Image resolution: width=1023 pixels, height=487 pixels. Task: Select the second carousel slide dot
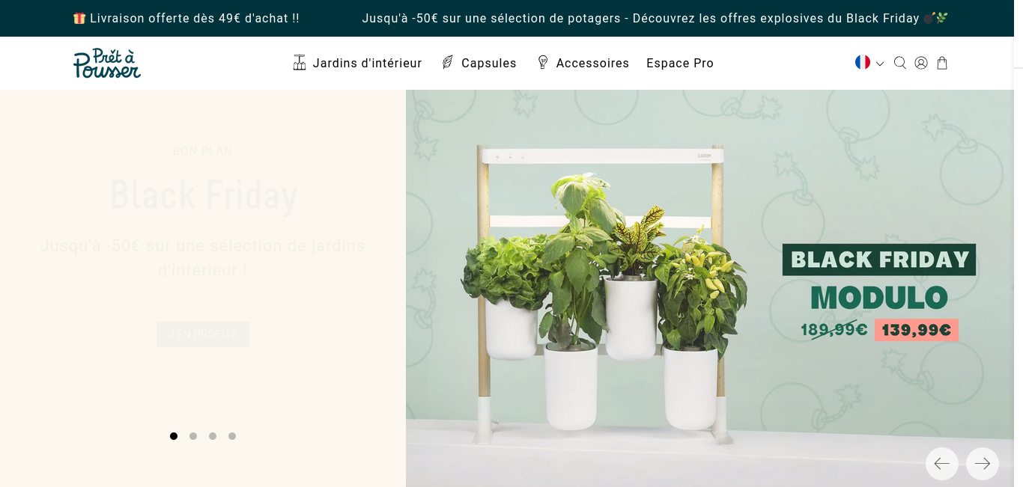pyautogui.click(x=193, y=436)
